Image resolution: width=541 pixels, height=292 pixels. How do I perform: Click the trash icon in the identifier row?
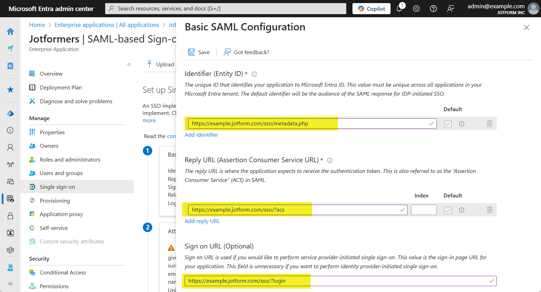tap(489, 124)
